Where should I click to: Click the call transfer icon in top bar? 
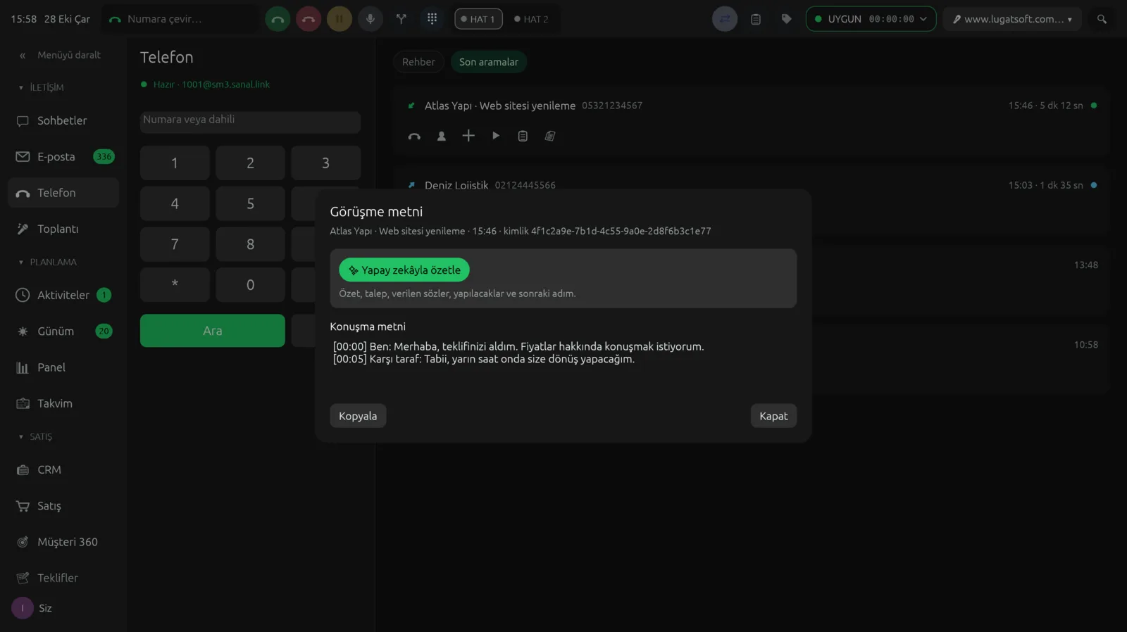click(x=401, y=19)
